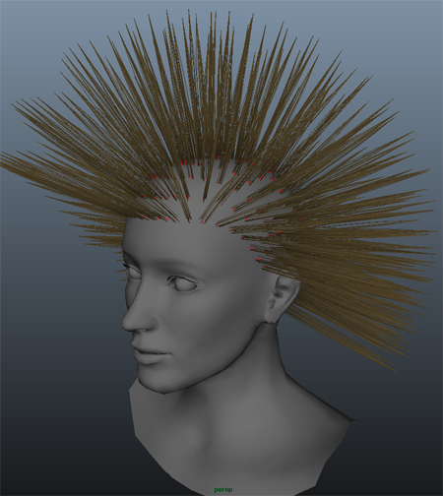Click empty viewport background to deselect
Screen dimensions: 443x496
pos(49,394)
